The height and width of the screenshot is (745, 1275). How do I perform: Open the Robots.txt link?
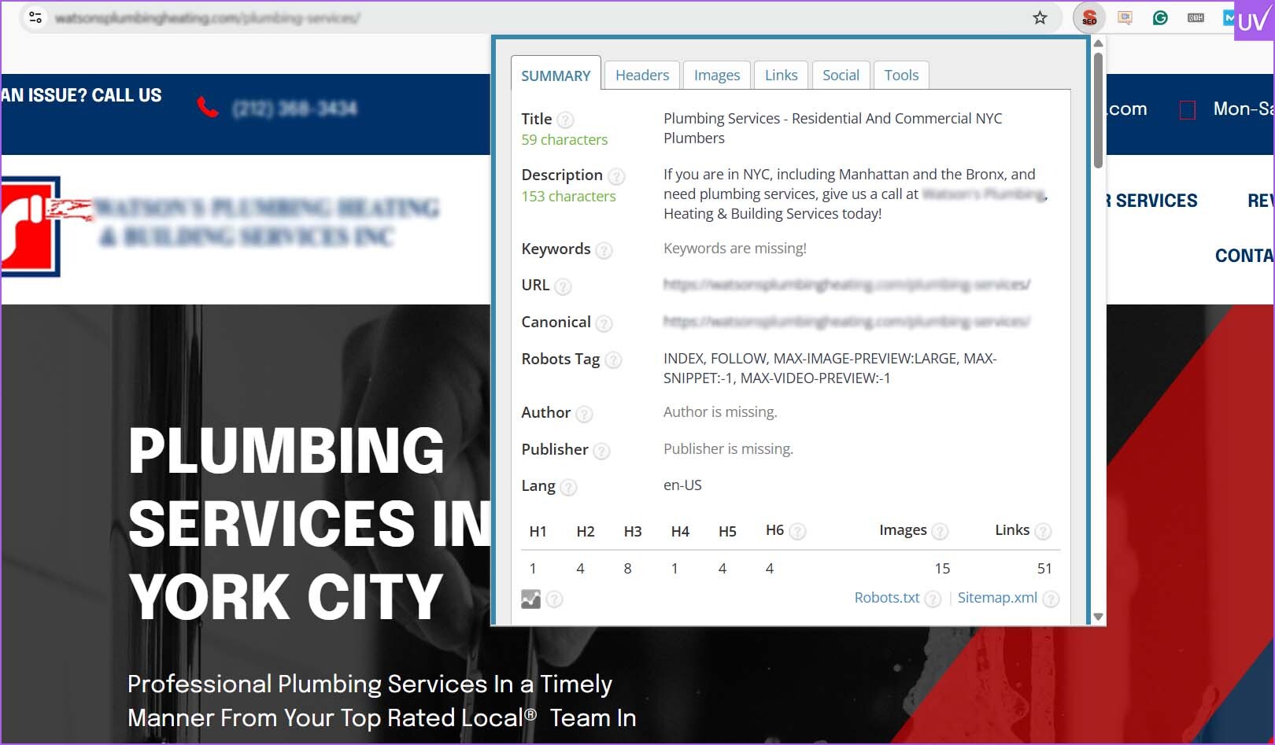(x=887, y=598)
